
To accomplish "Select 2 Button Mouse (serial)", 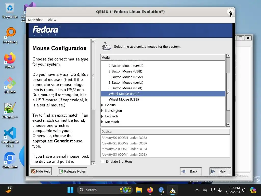I will coord(163,66).
